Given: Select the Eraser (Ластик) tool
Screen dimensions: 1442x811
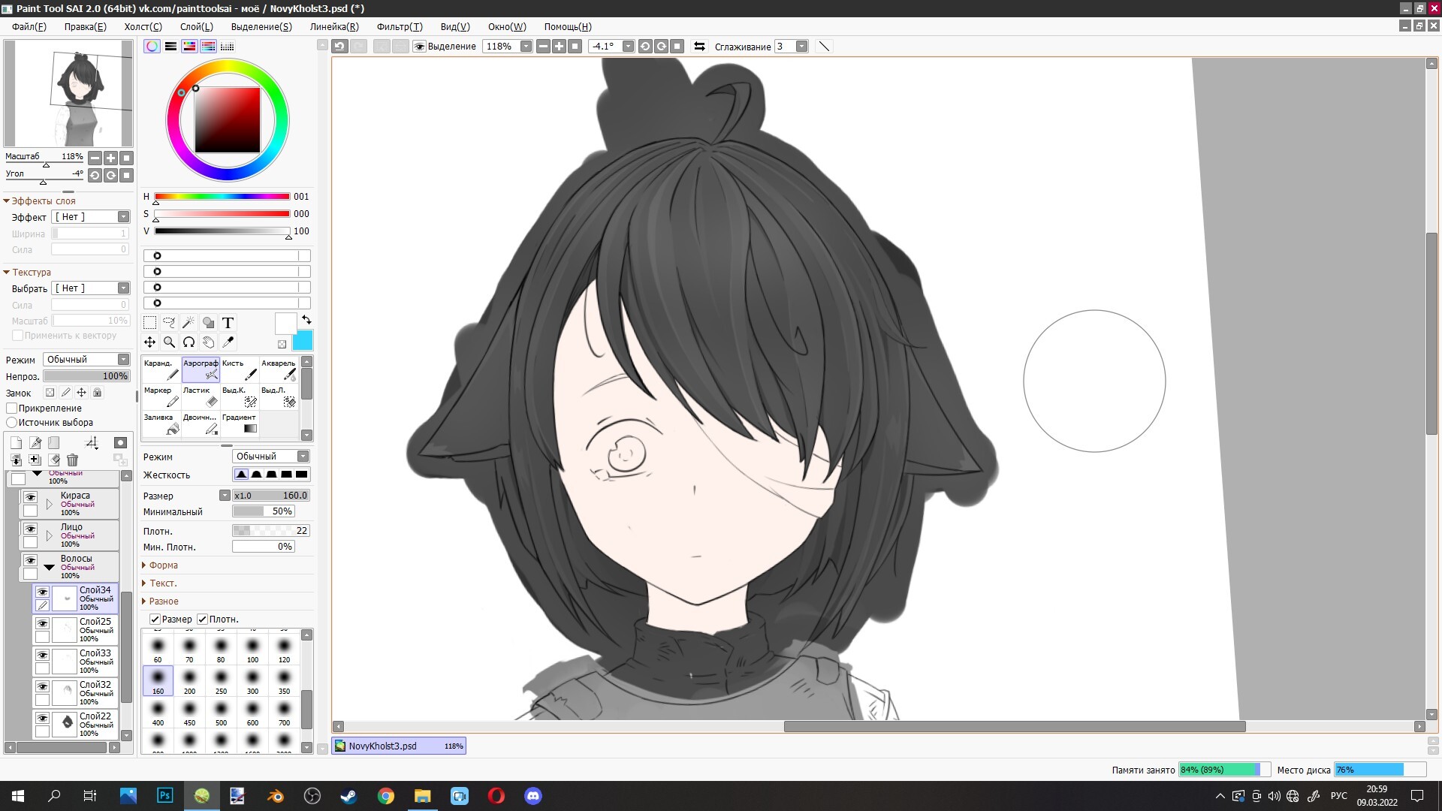Looking at the screenshot, I should 201,396.
